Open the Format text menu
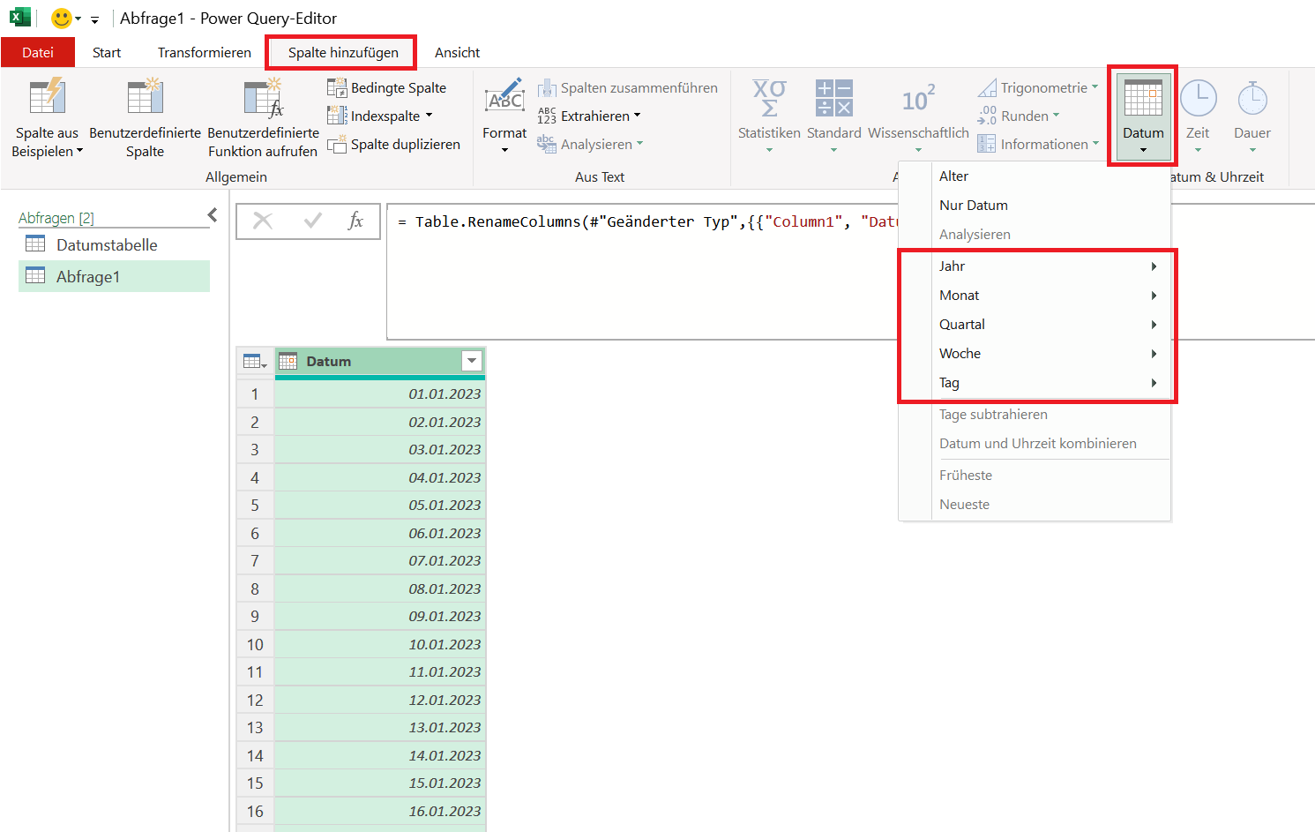Image resolution: width=1315 pixels, height=832 pixels. point(504,117)
